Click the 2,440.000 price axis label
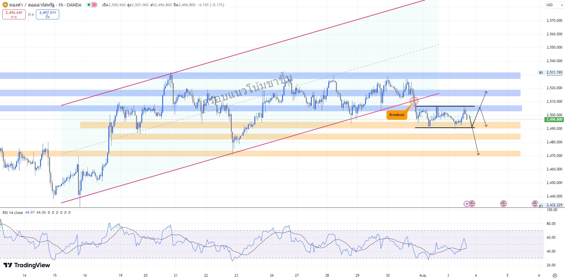565x279 pixels. tap(554, 196)
